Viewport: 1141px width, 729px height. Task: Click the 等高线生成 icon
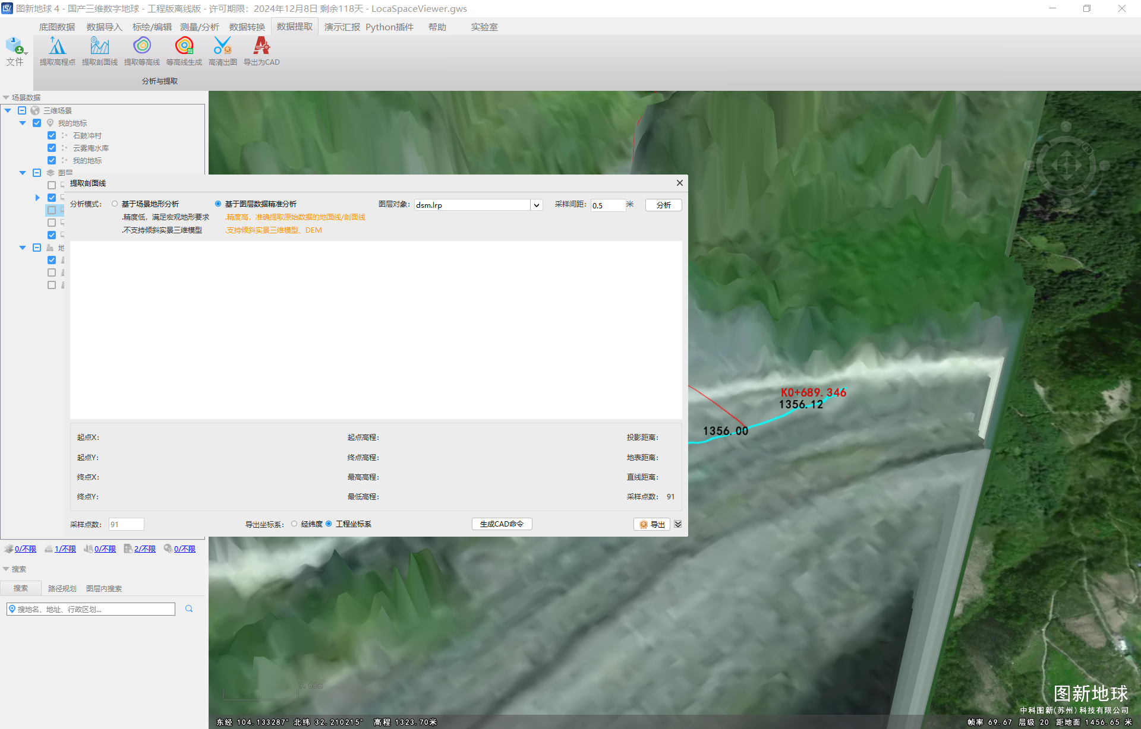point(184,46)
